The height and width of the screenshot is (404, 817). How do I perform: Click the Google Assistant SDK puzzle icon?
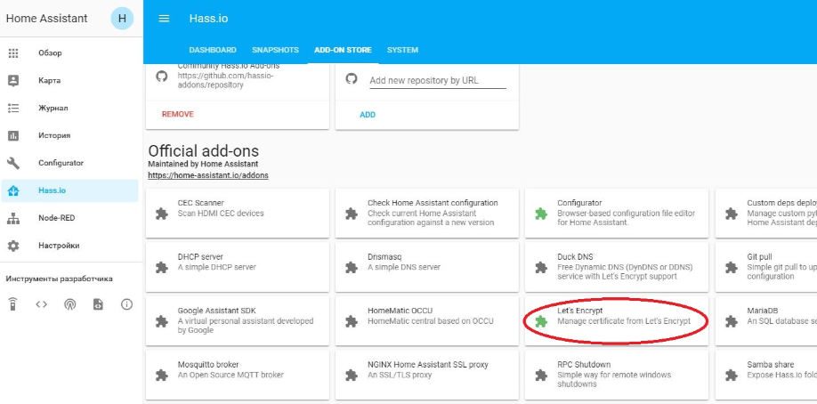click(x=162, y=321)
